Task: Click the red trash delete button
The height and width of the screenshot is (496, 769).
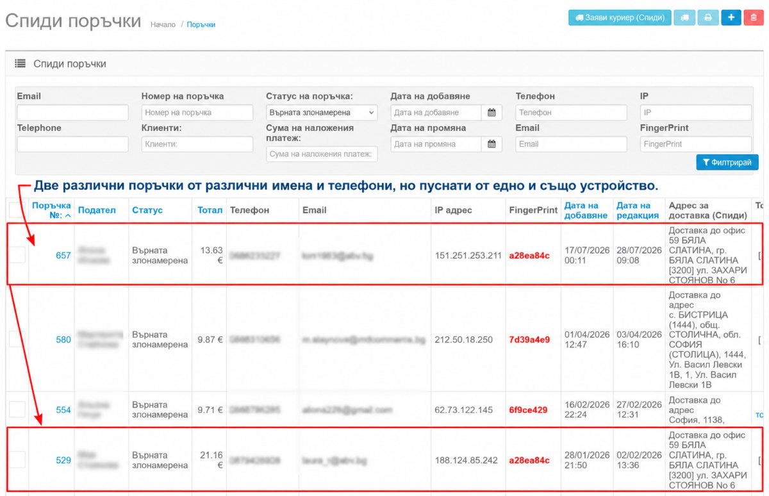Action: click(754, 18)
